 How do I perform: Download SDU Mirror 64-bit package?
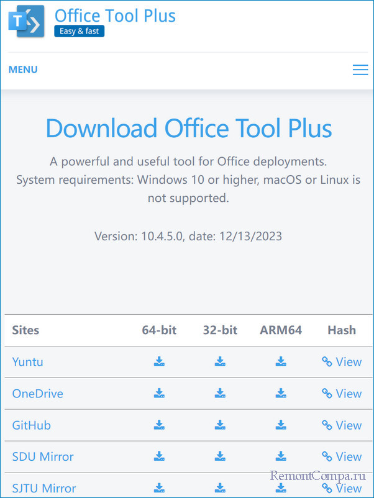[x=159, y=456]
